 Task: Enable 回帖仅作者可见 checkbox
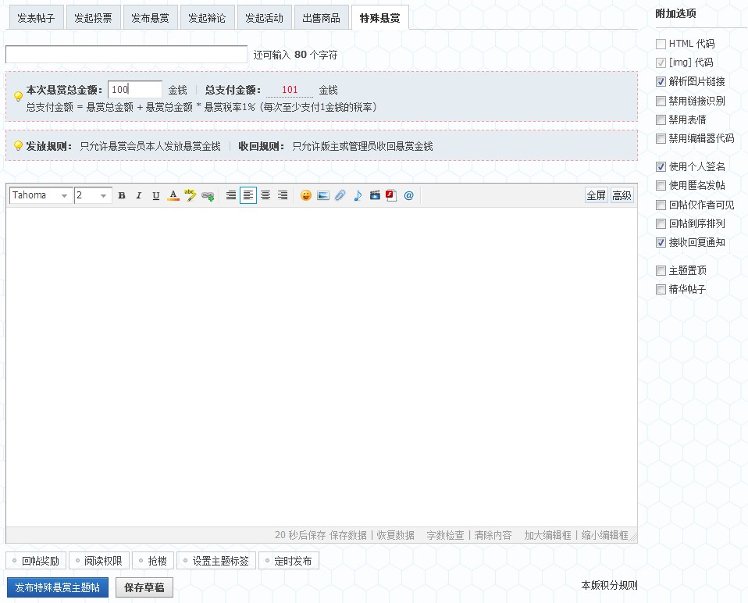pyautogui.click(x=661, y=205)
